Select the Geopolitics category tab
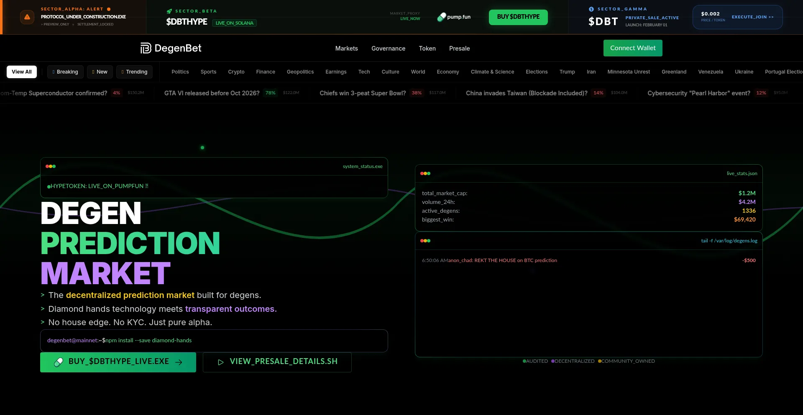This screenshot has width=803, height=415. [300, 72]
